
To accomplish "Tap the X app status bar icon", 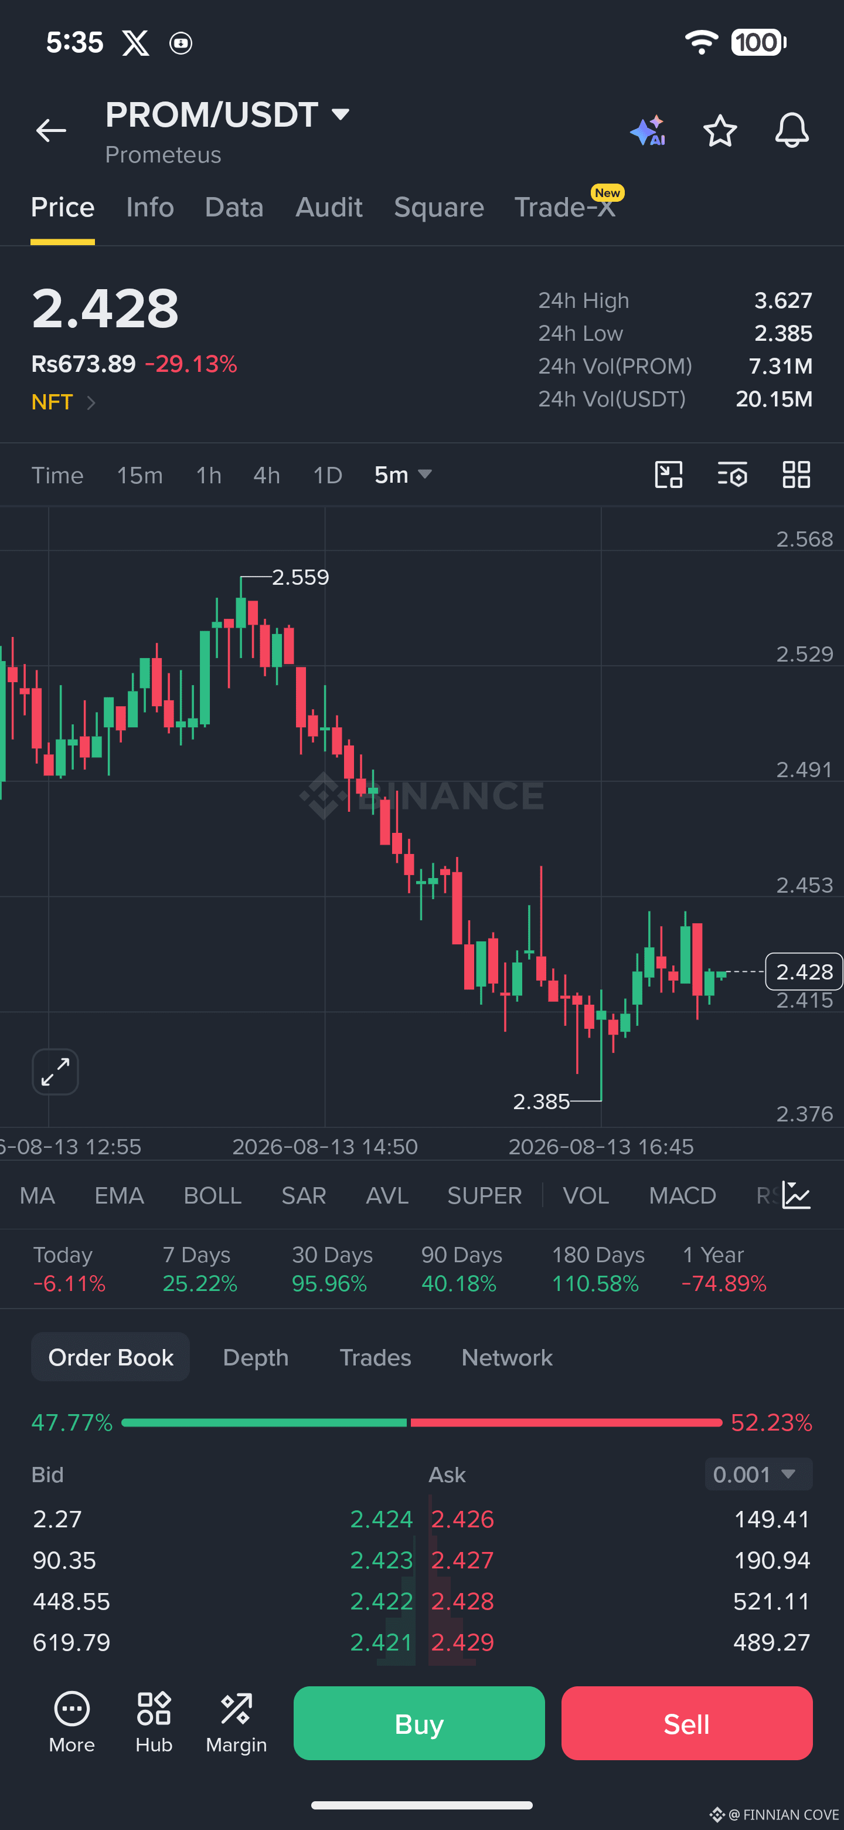I will tap(135, 43).
